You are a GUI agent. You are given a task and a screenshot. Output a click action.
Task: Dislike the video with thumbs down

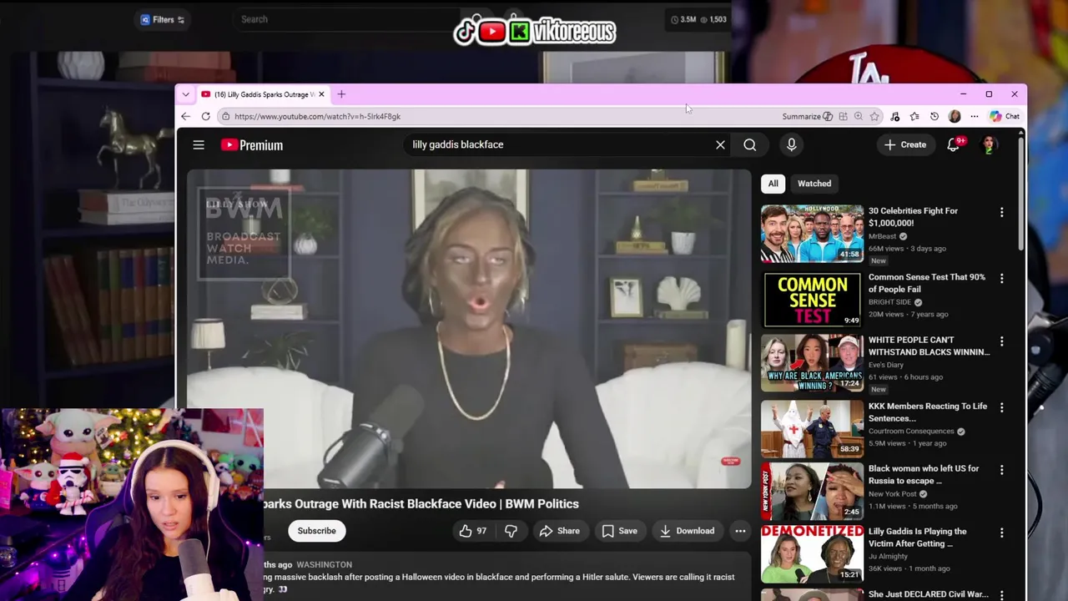click(x=511, y=531)
